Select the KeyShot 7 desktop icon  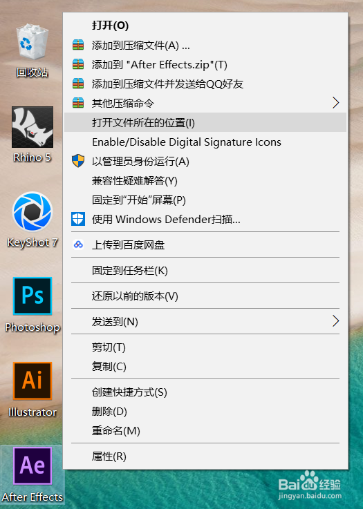coord(32,211)
